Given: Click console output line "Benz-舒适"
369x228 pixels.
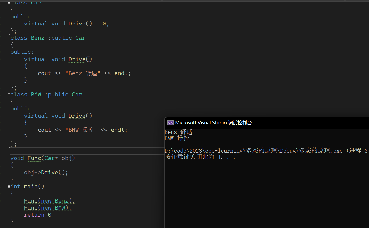Looking at the screenshot, I should coord(179,132).
